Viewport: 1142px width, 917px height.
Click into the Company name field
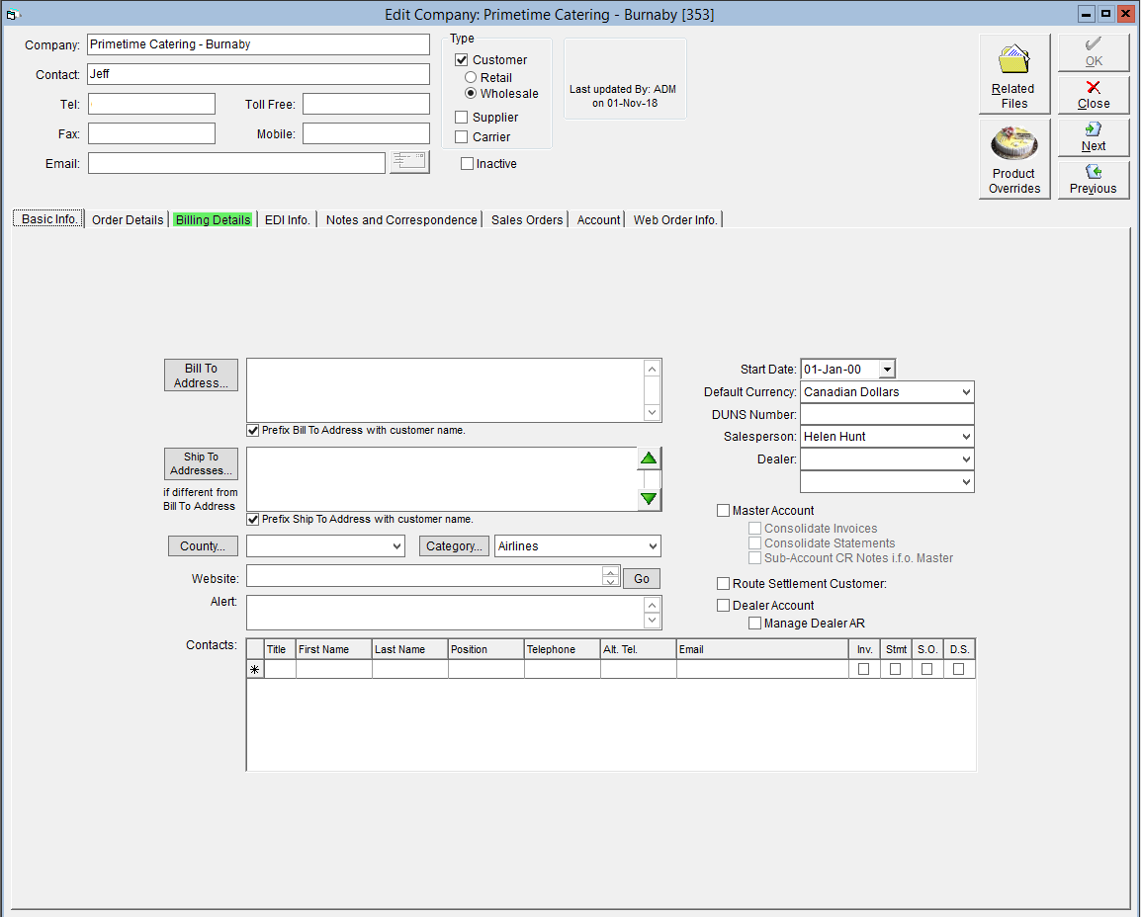click(x=258, y=44)
